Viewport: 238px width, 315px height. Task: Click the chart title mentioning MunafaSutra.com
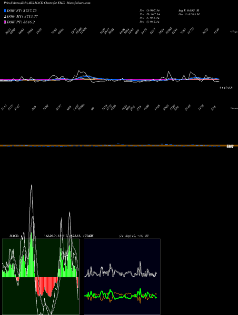click(x=47, y=3)
